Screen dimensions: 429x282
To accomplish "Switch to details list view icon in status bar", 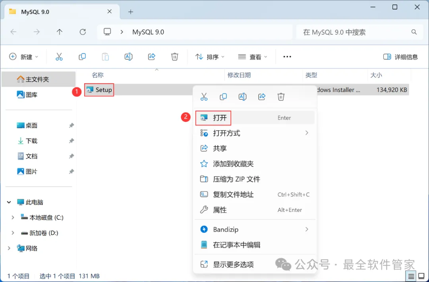I will (411, 276).
